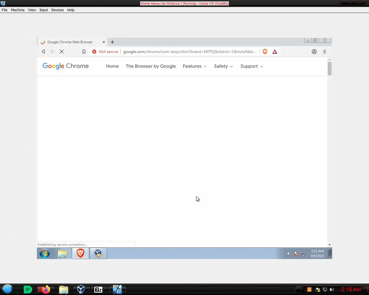Open the Action Center flag tray icon
This screenshot has width=369, height=295.
click(x=296, y=254)
